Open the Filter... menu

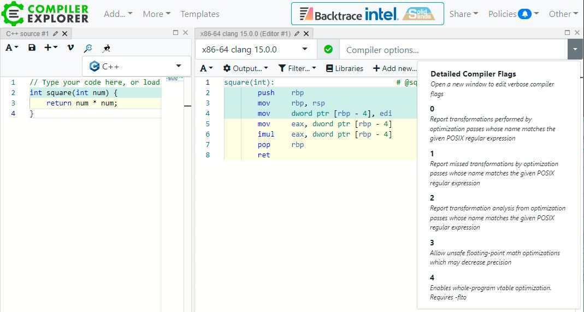pos(297,68)
